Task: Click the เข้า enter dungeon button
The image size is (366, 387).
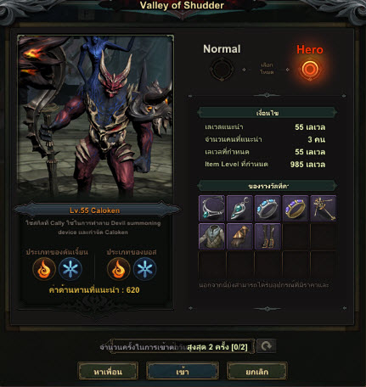Action: (x=183, y=371)
